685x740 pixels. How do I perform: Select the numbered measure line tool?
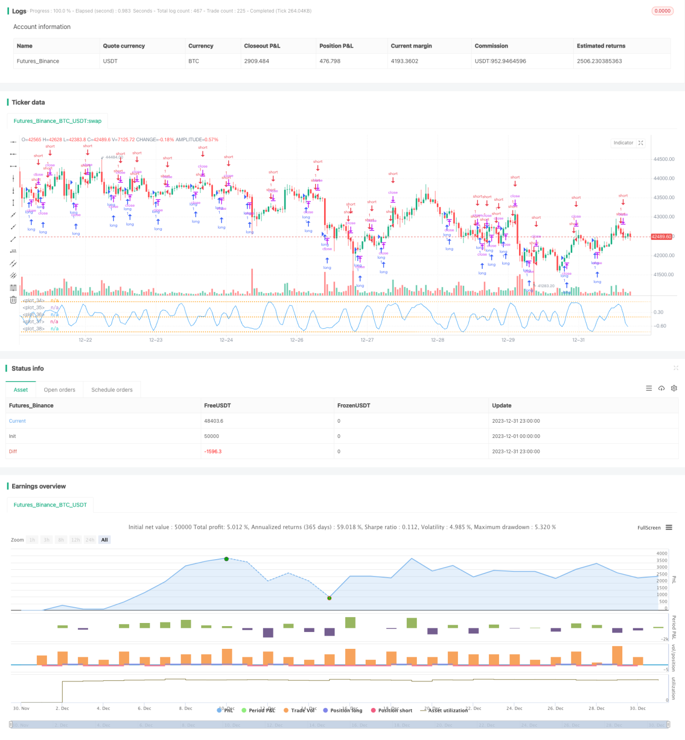click(x=13, y=251)
